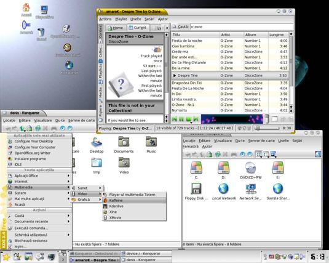The height and width of the screenshot is (263, 329).
Task: Click home icon in device Konqueror toolbar
Action: [209, 155]
